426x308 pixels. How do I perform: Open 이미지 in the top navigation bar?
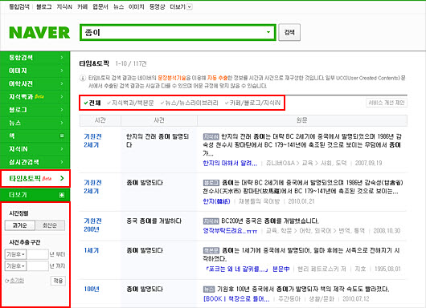137,6
